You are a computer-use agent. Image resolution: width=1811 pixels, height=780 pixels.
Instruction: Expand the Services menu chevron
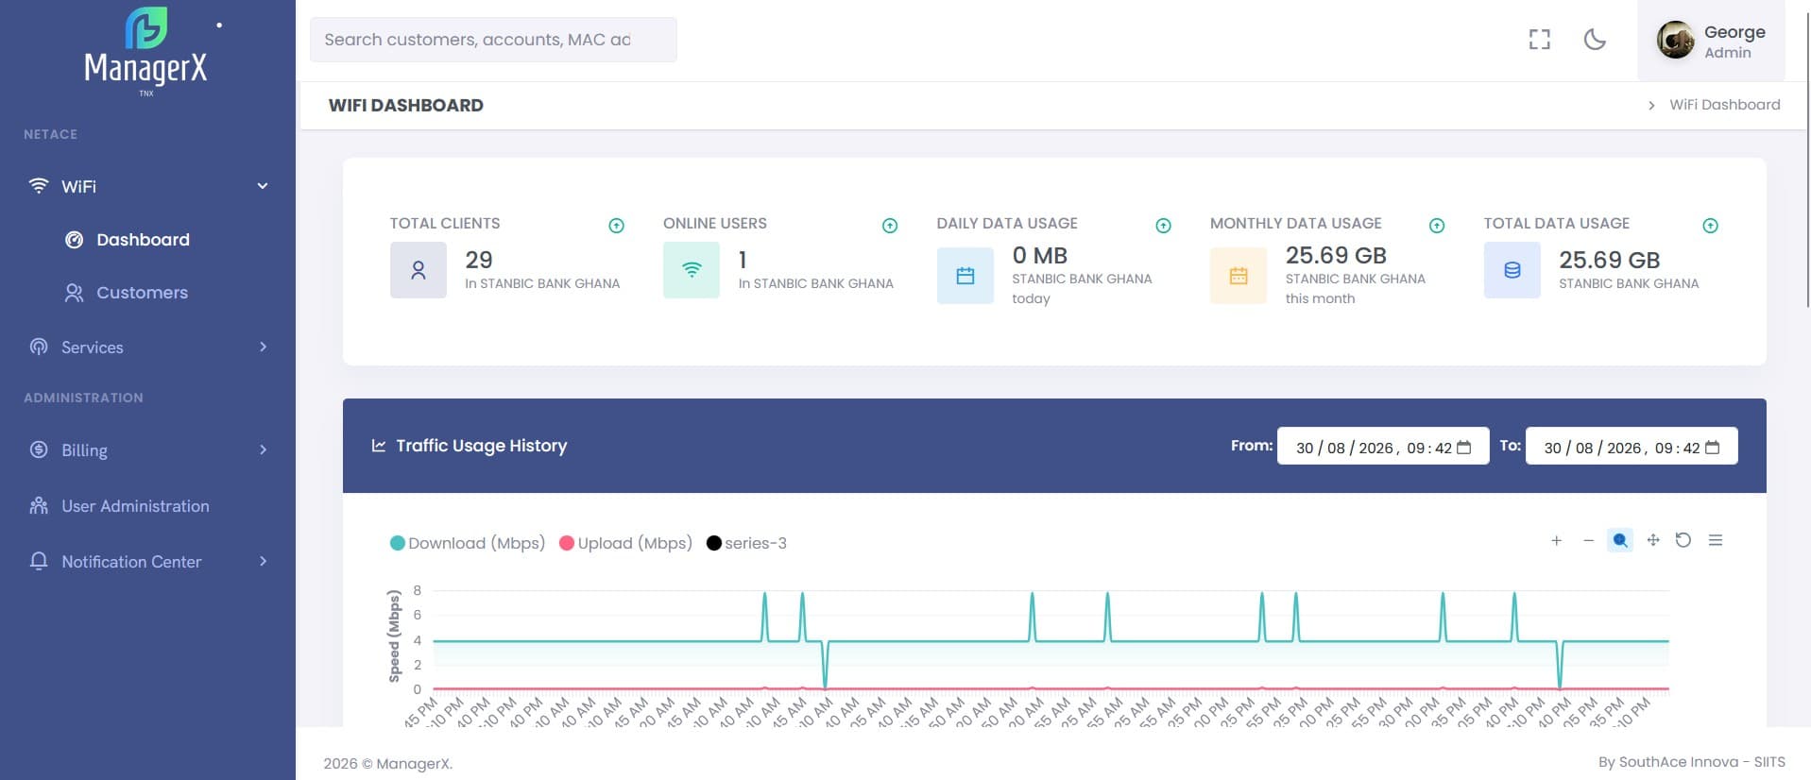pos(263,347)
